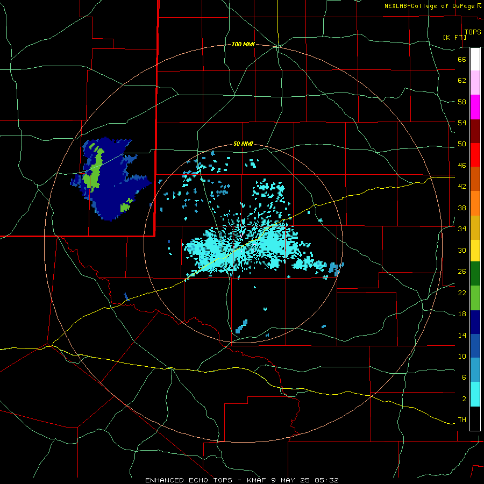
Task: Click the legend value "50"
Action: click(x=462, y=144)
